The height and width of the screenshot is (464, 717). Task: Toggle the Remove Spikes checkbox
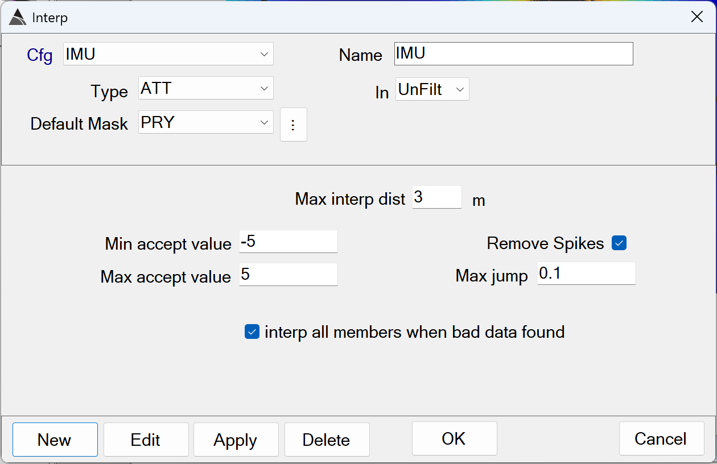coord(619,243)
